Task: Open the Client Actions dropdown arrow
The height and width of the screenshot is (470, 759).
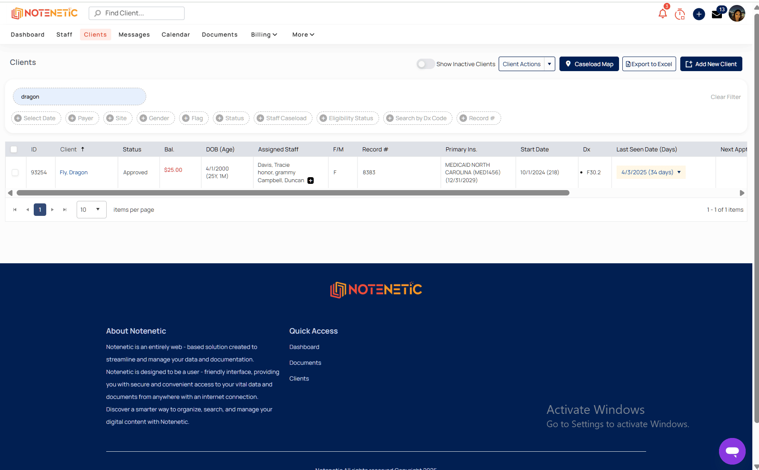Action: click(549, 64)
